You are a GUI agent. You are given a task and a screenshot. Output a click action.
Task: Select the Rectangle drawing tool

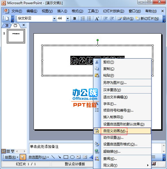[x=66, y=157]
